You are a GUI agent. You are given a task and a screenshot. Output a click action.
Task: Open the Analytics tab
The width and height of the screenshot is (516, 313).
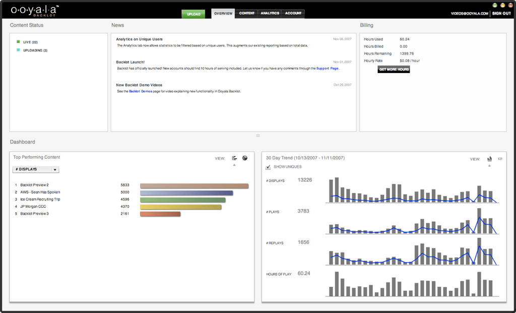pyautogui.click(x=270, y=13)
